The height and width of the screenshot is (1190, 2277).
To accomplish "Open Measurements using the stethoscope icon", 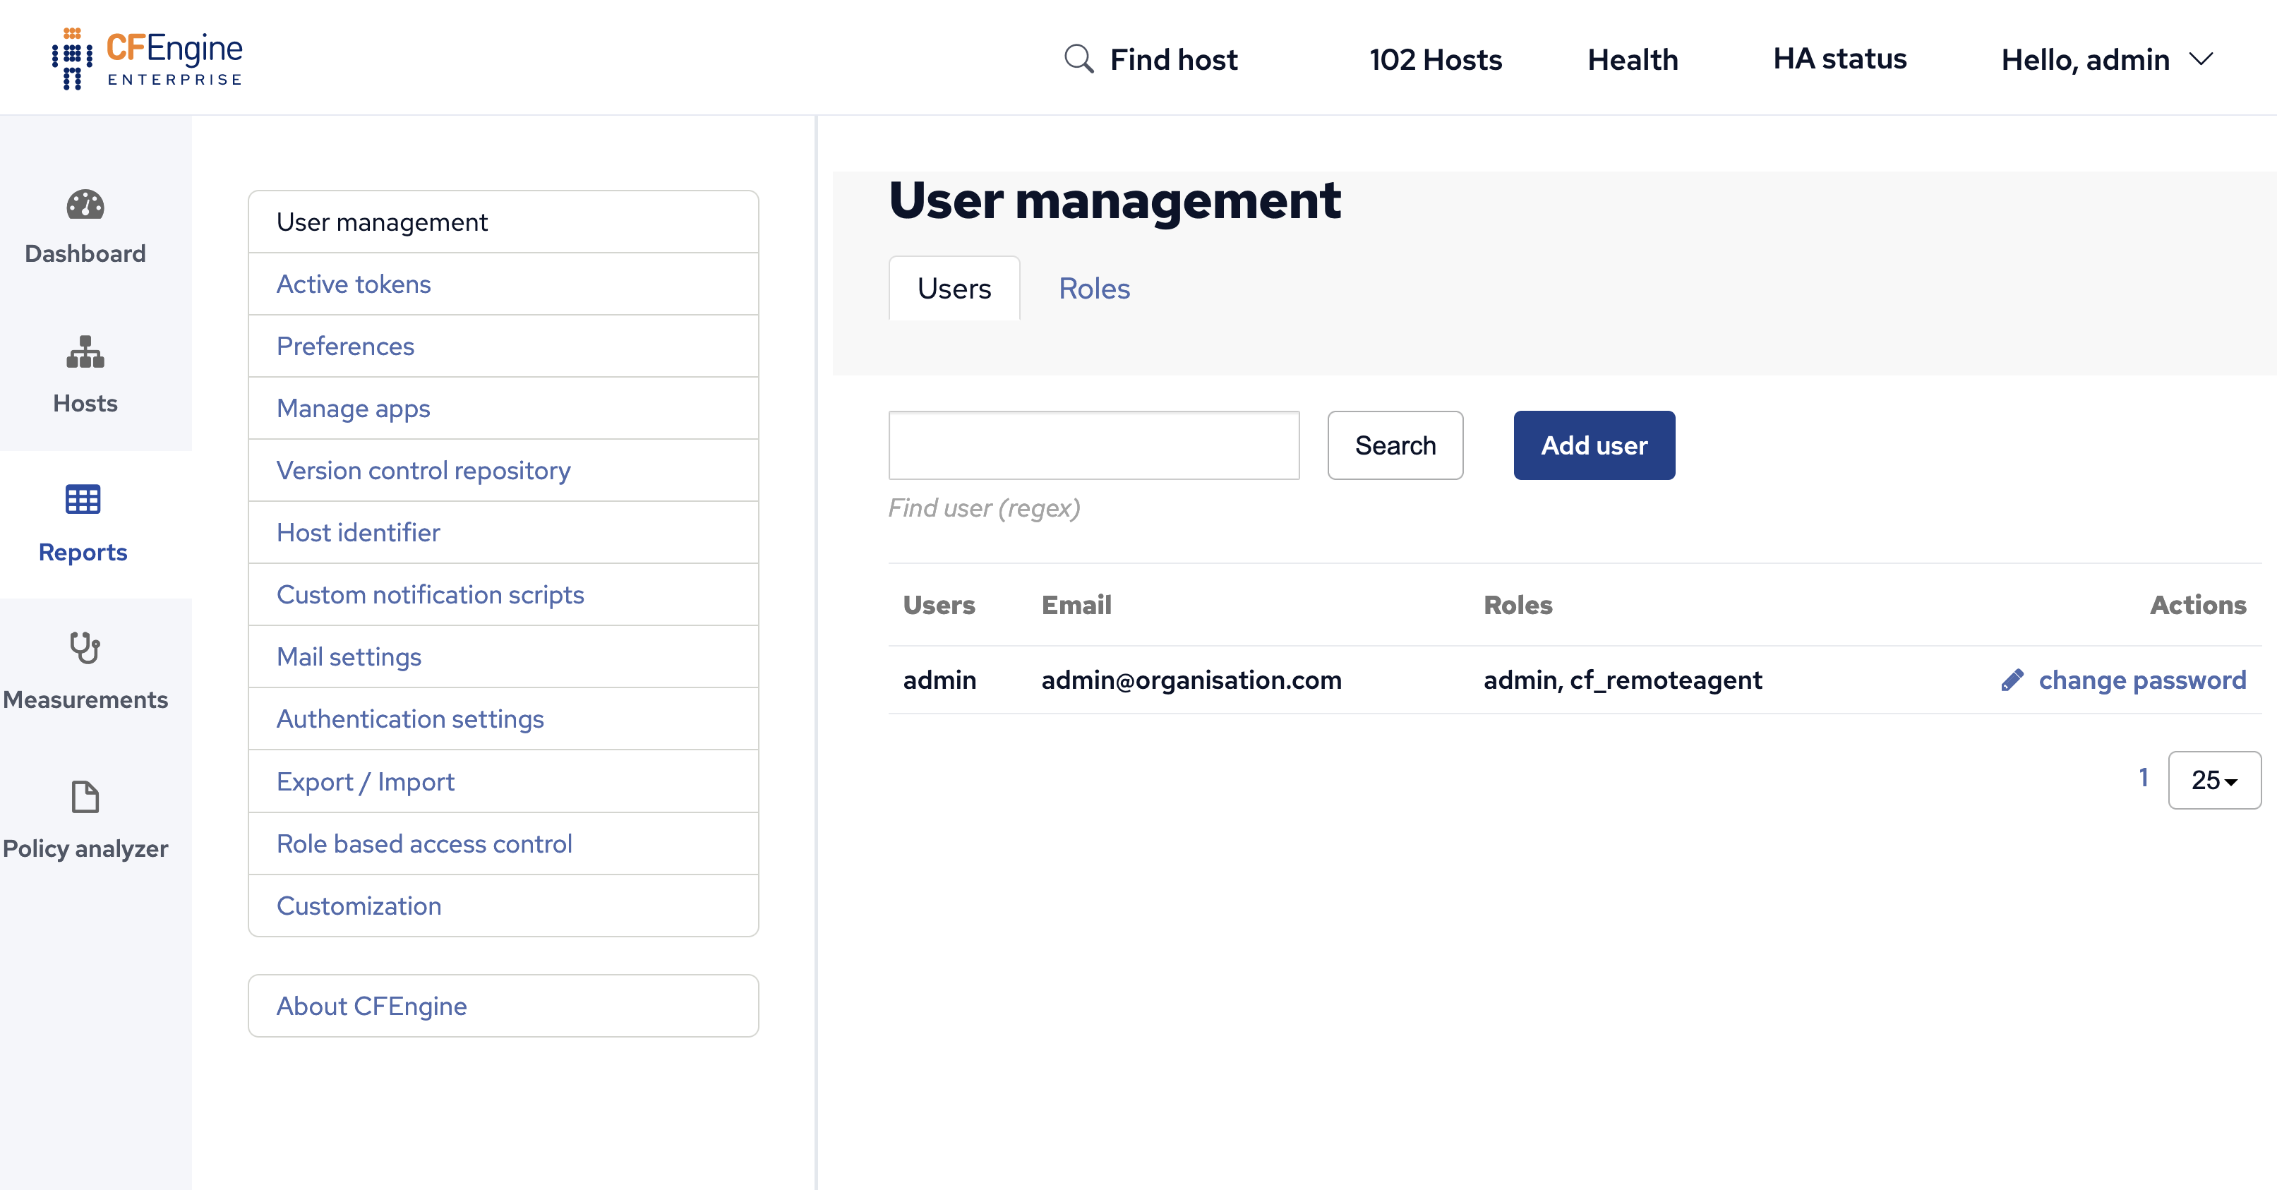I will pyautogui.click(x=85, y=648).
